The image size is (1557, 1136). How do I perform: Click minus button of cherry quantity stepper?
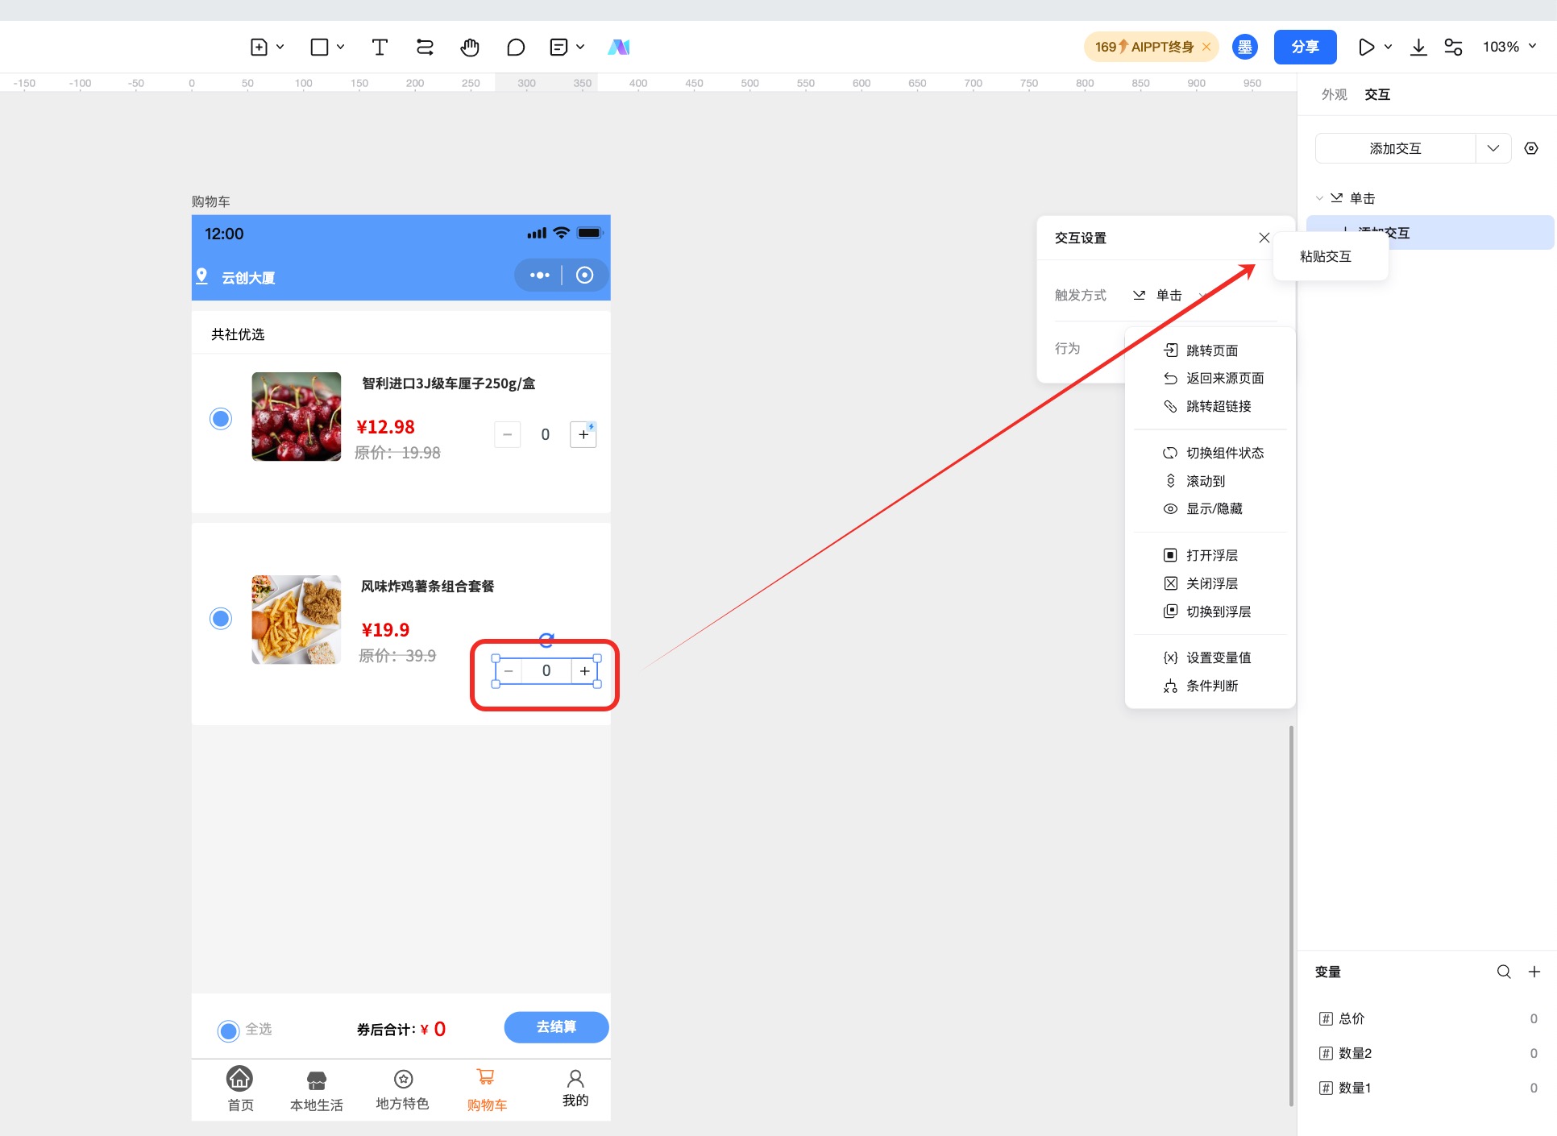pyautogui.click(x=508, y=434)
